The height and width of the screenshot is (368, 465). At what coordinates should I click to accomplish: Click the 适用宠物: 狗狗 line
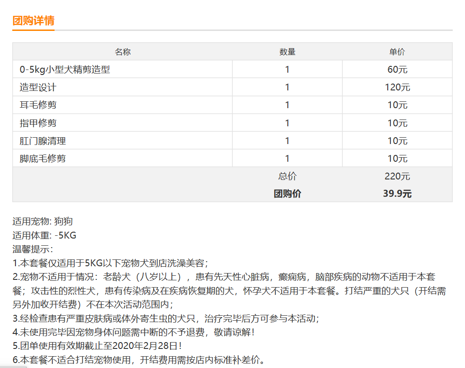[42, 221]
